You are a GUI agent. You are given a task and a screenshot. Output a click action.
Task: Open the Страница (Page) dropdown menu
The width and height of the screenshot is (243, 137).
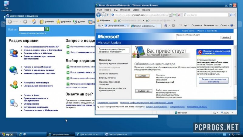(x=197, y=25)
